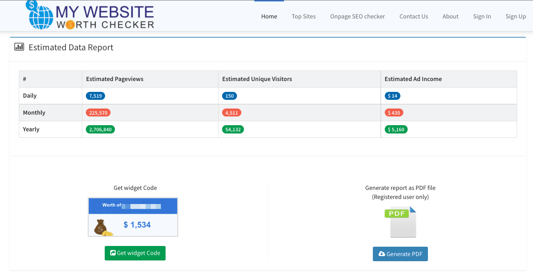Open the Contact Us page
The image size is (533, 276).
(413, 16)
